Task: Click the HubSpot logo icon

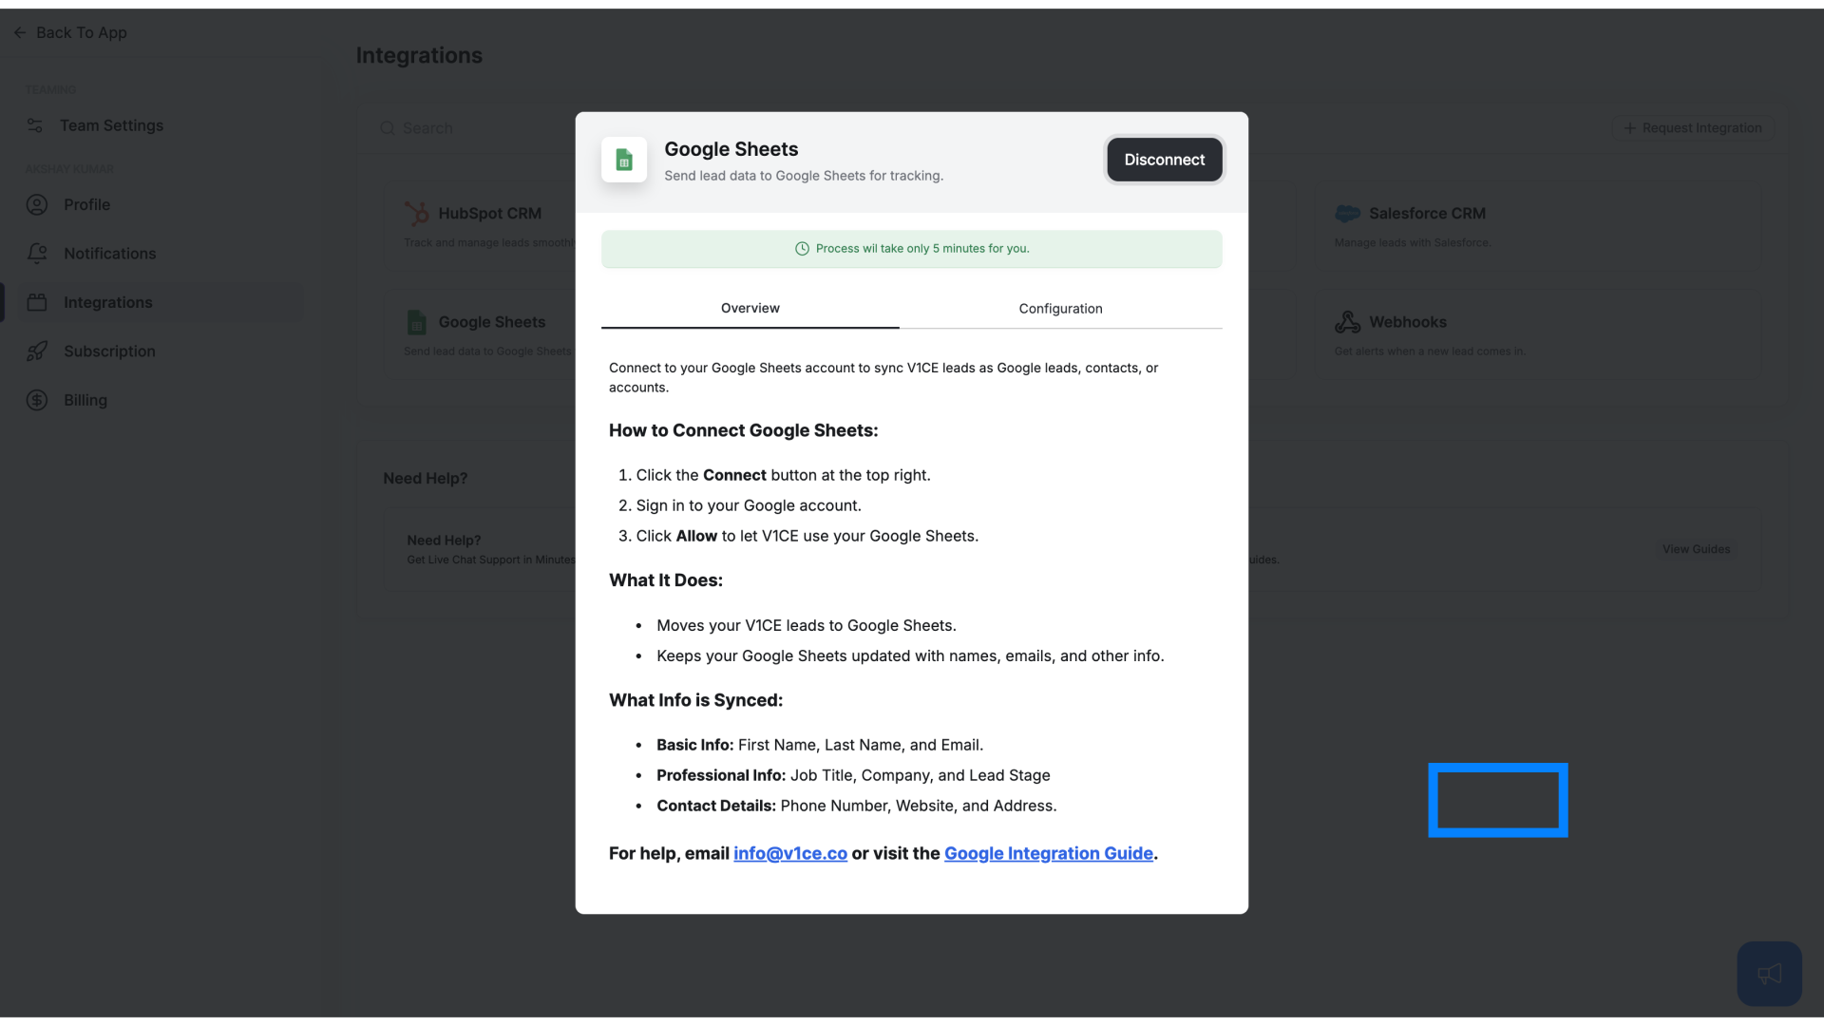Action: (x=416, y=214)
